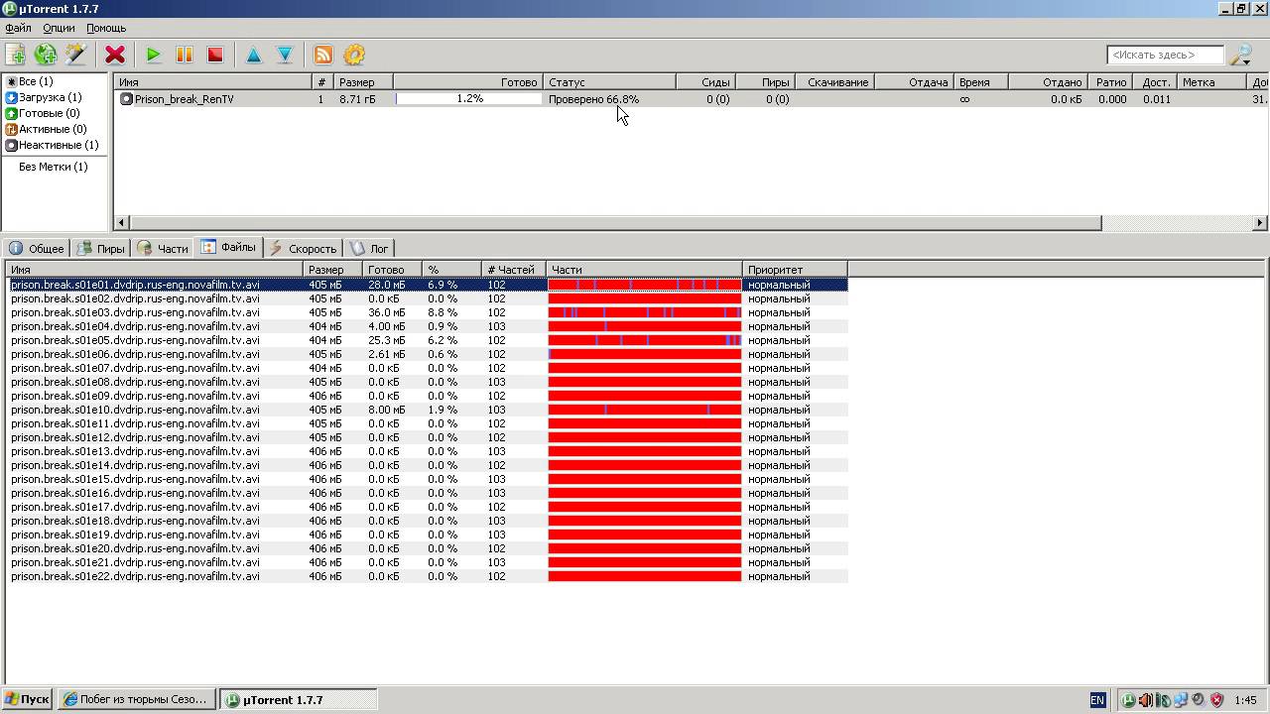Viewport: 1270px width, 714px height.
Task: Sort torrents by the 'Пиры' column header
Action: 765,82
